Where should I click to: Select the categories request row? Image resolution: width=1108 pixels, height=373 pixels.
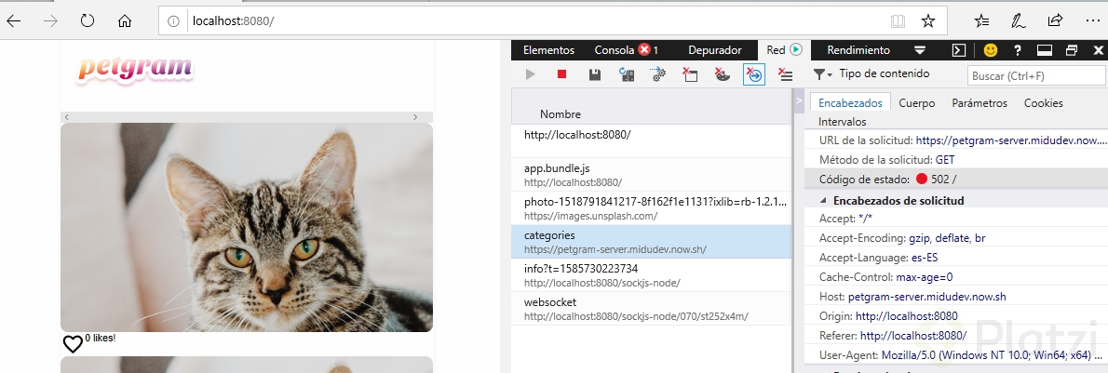(x=652, y=242)
